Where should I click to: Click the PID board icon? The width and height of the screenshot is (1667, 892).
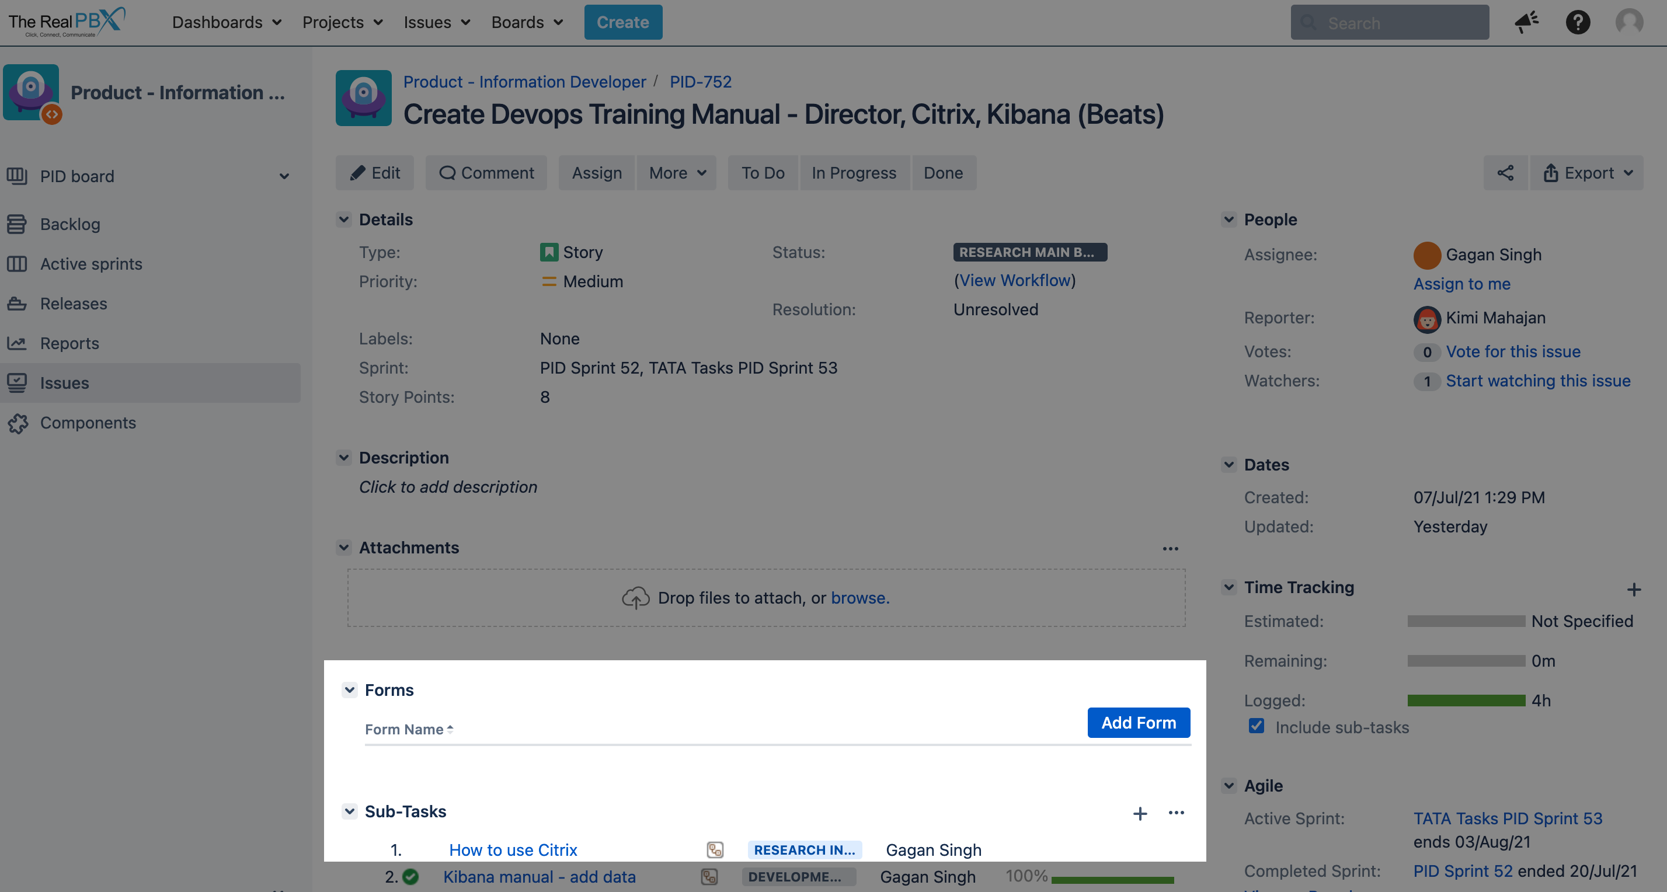[17, 176]
